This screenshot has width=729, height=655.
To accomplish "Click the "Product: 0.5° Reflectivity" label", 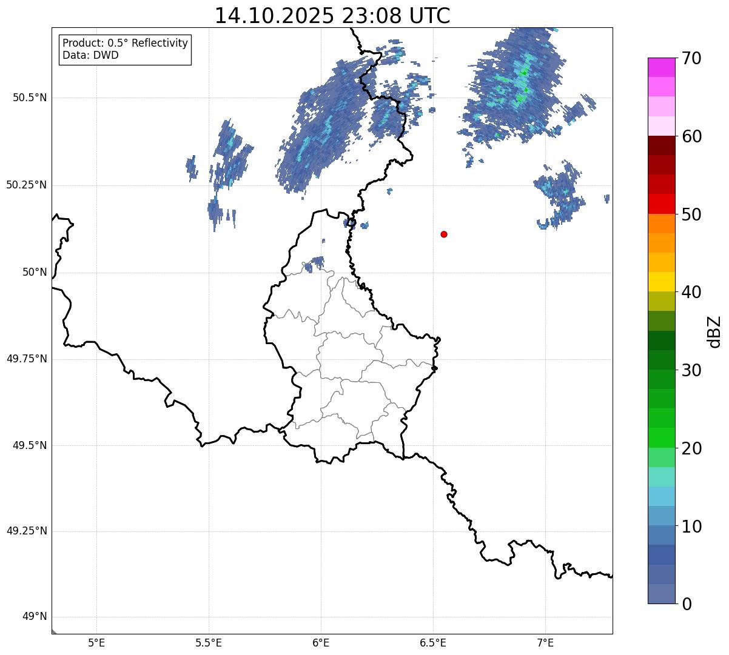I will click(125, 43).
